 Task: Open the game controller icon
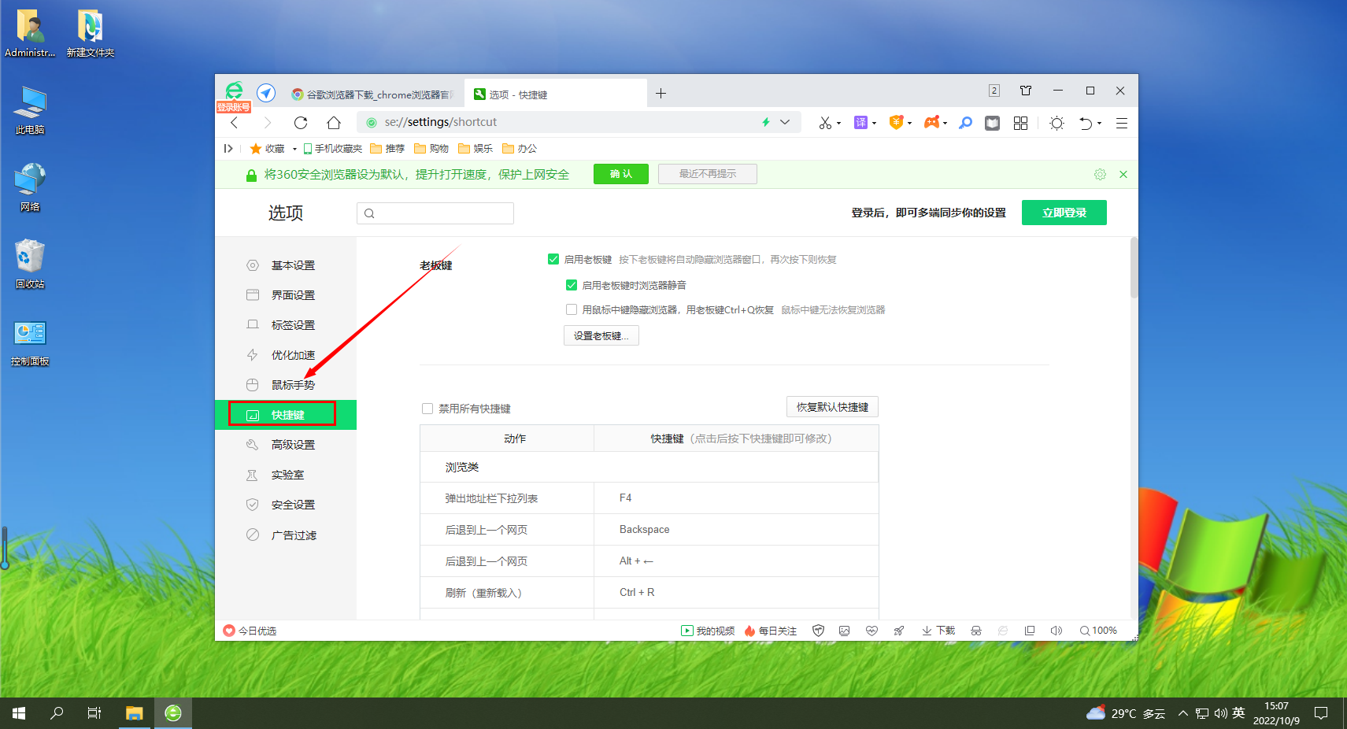[x=931, y=122]
